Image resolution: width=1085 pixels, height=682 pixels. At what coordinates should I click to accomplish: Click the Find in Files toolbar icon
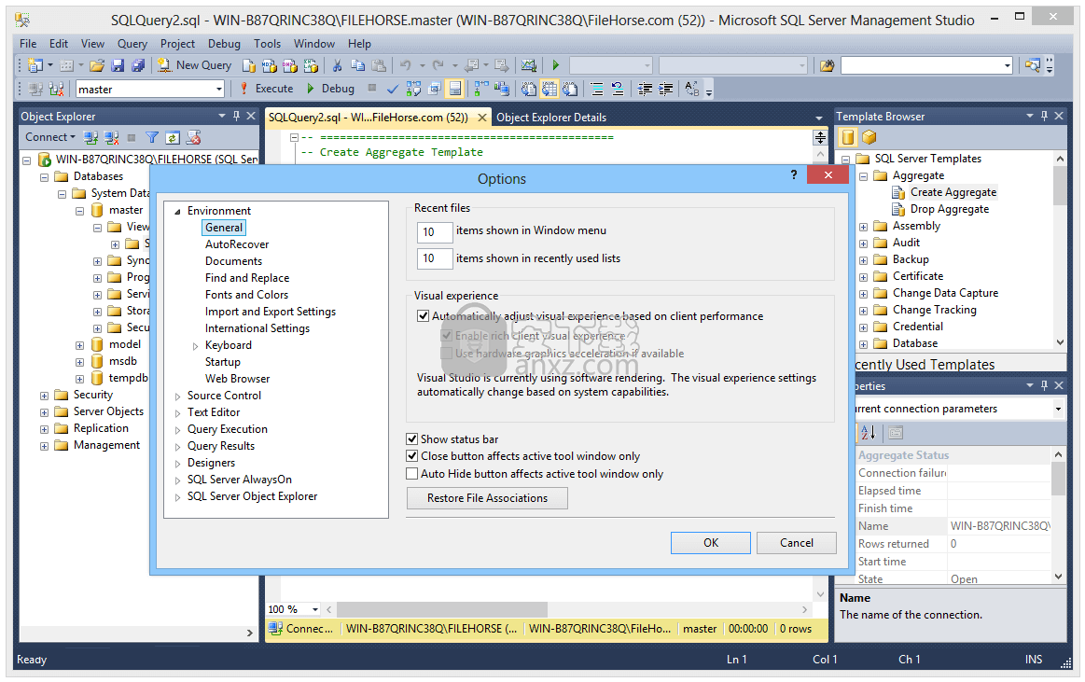click(827, 65)
